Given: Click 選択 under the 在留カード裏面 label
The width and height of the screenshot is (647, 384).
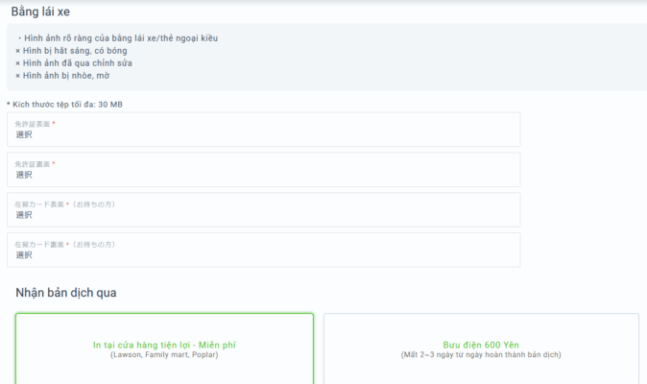Looking at the screenshot, I should (24, 255).
